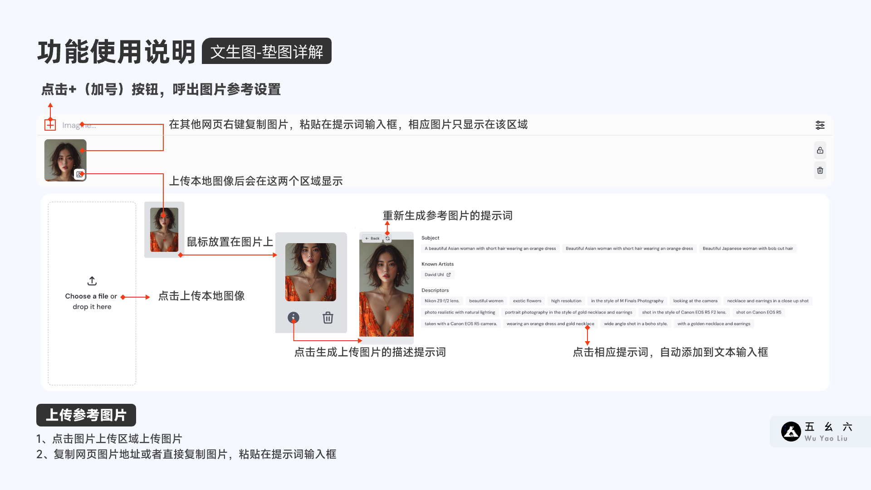Delete image with large trash icon
The image size is (871, 490).
pos(328,318)
